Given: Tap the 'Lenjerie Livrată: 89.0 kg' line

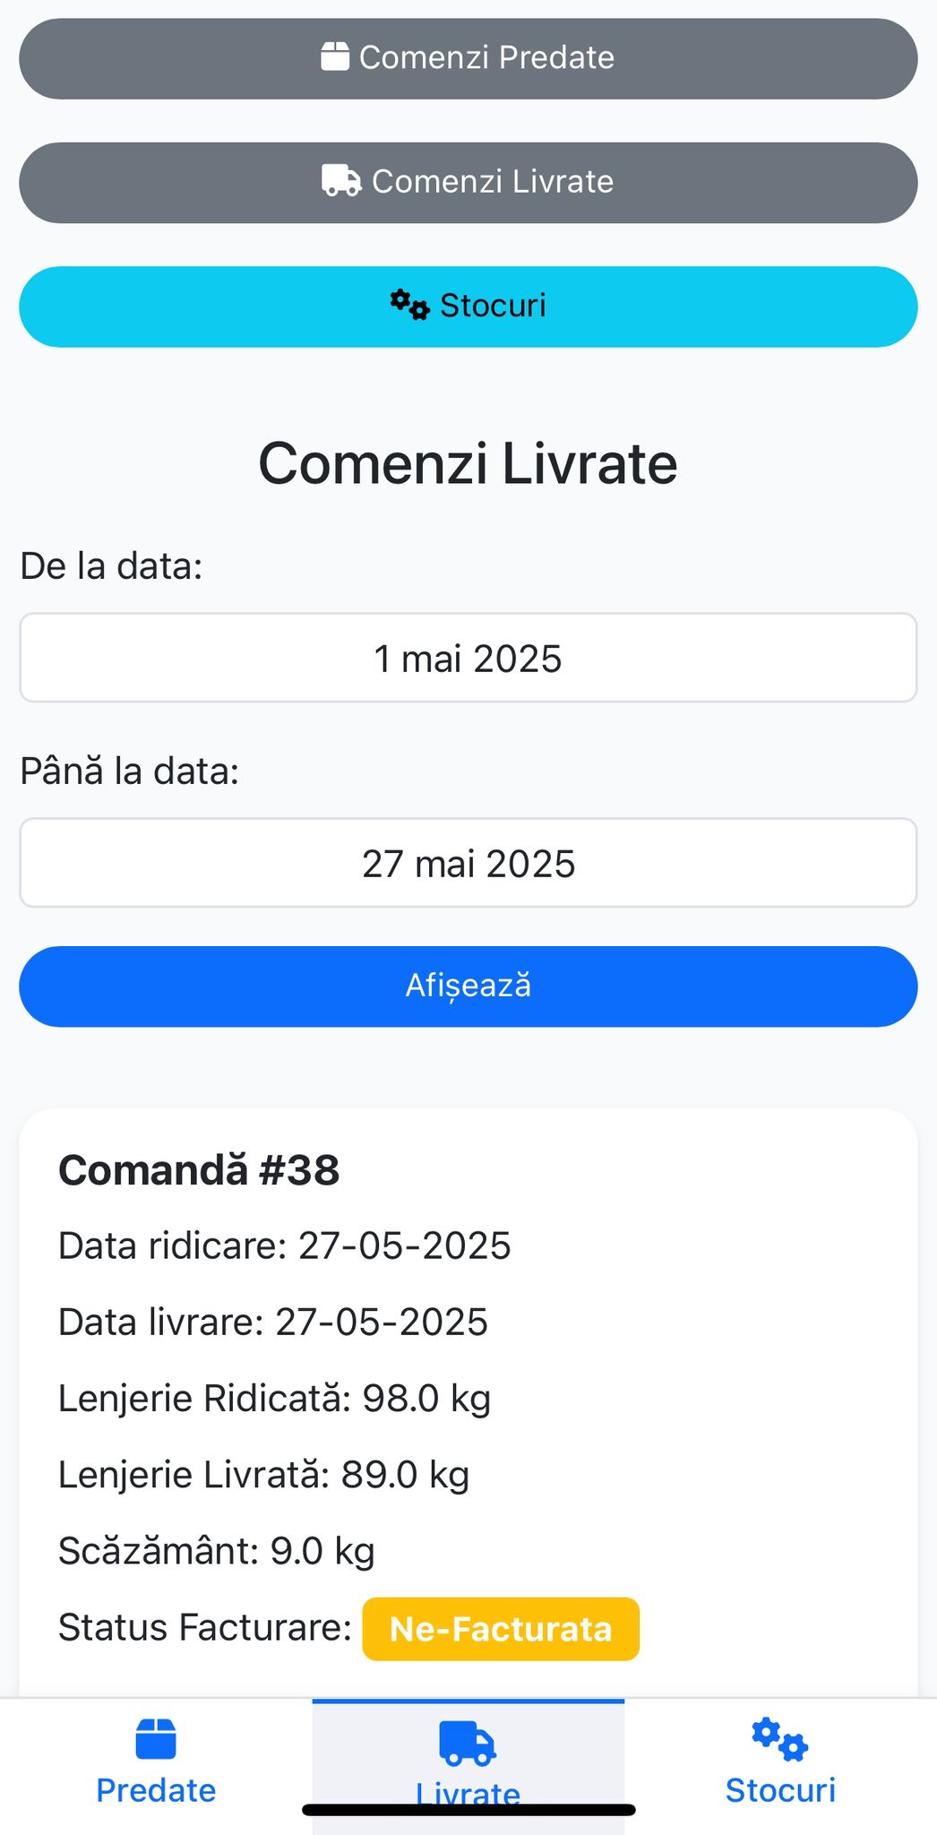Looking at the screenshot, I should click(263, 1474).
